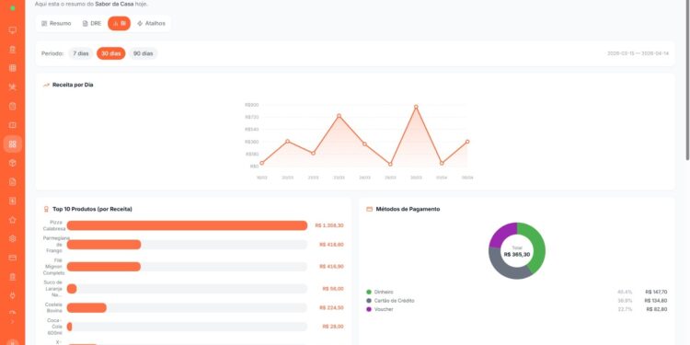
Task: Click the date range text 2026-03-15 — 2026-04-14
Action: coord(638,53)
